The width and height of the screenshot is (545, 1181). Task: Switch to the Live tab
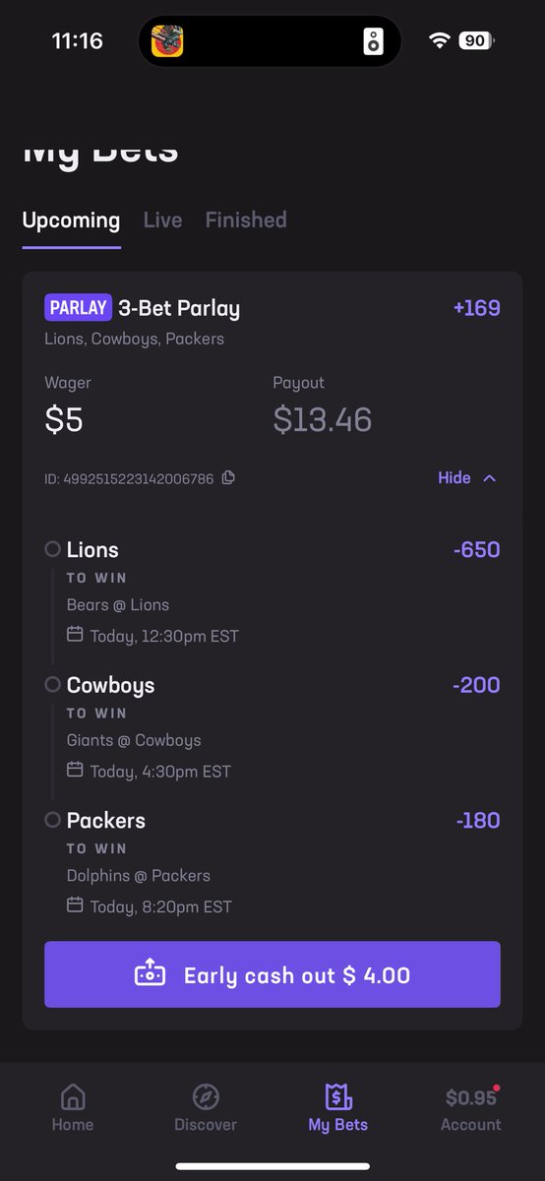point(162,220)
